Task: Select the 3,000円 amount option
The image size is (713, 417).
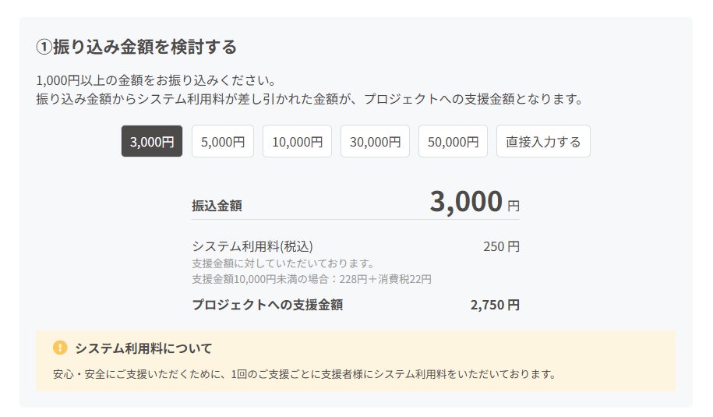Action: (x=152, y=141)
